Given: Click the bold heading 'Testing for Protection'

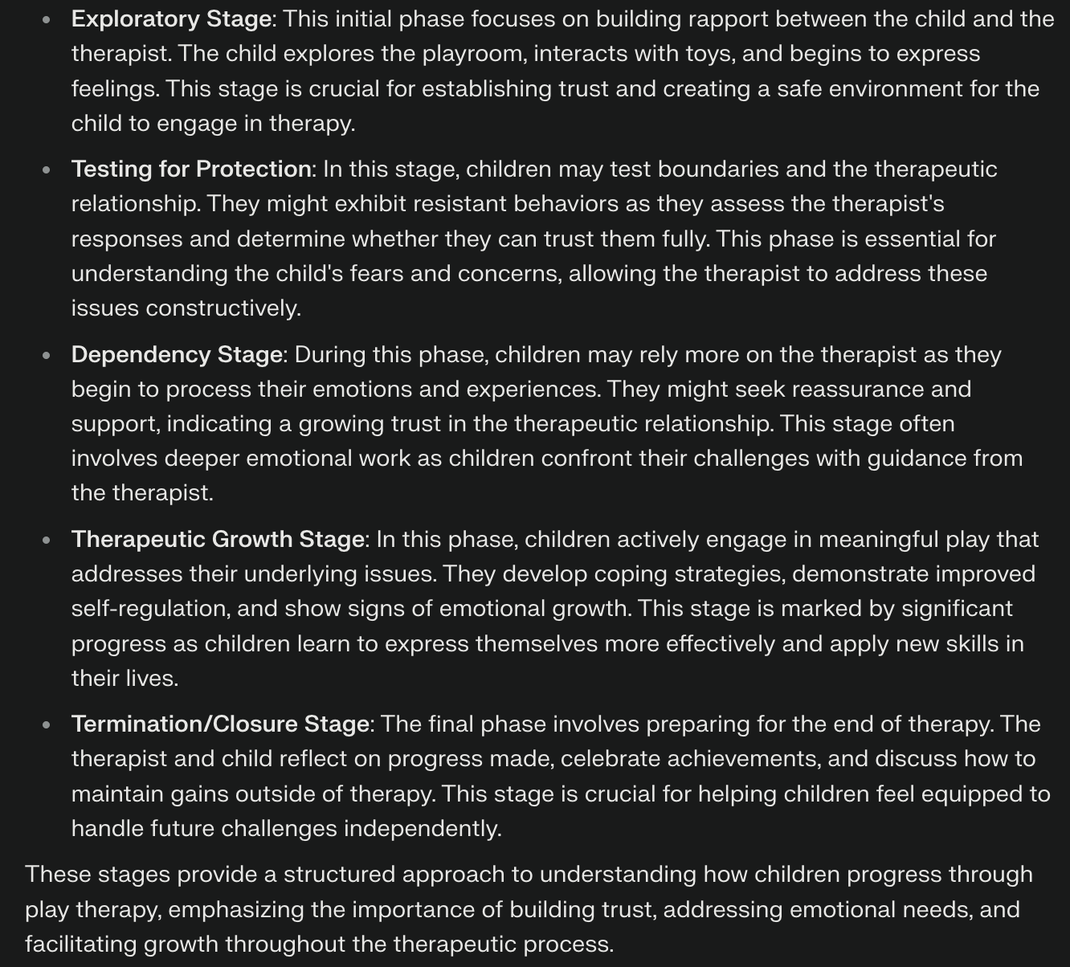Looking at the screenshot, I should point(191,169).
